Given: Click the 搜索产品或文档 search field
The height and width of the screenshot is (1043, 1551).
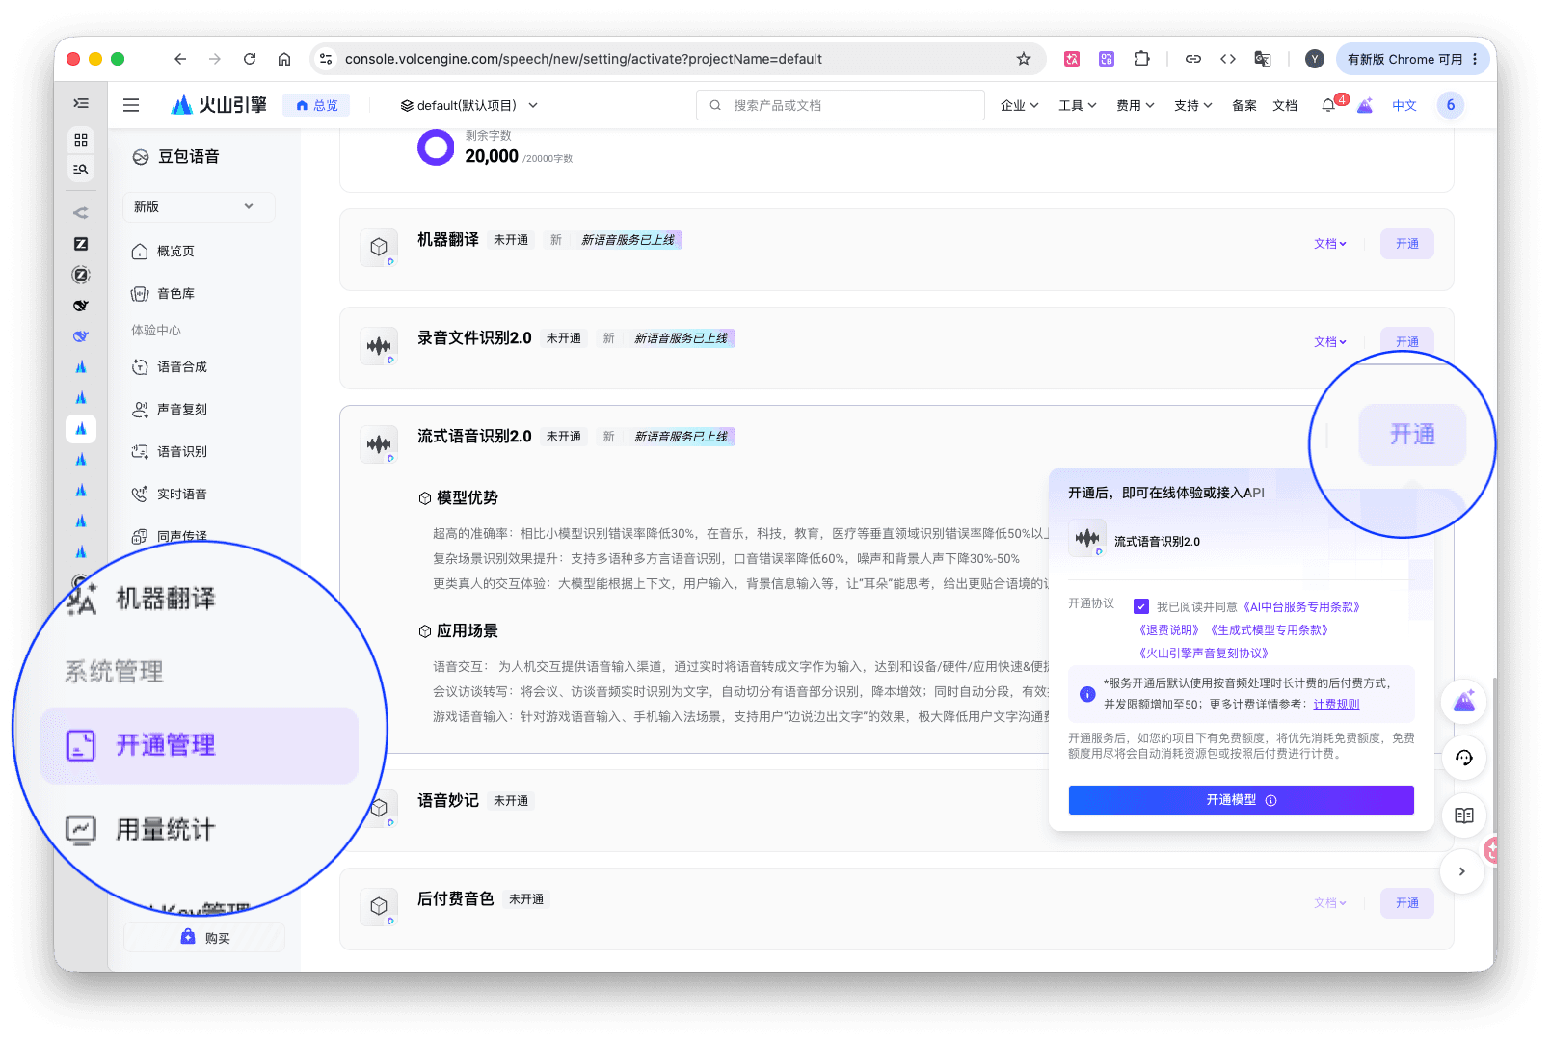Looking at the screenshot, I should pyautogui.click(x=840, y=105).
